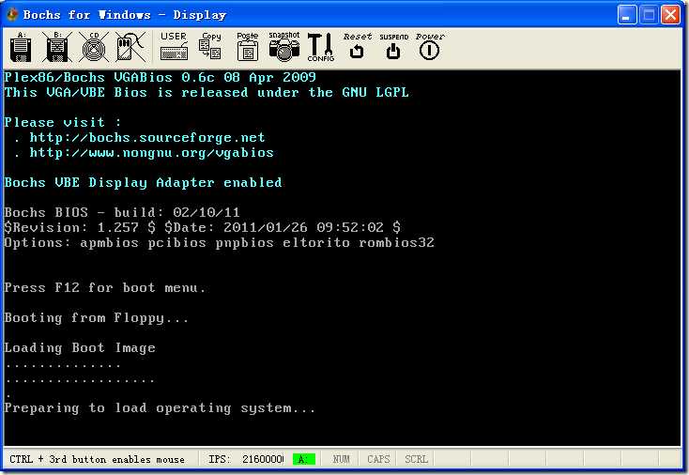Minimize the Bochs window
The image size is (689, 475).
pyautogui.click(x=627, y=14)
